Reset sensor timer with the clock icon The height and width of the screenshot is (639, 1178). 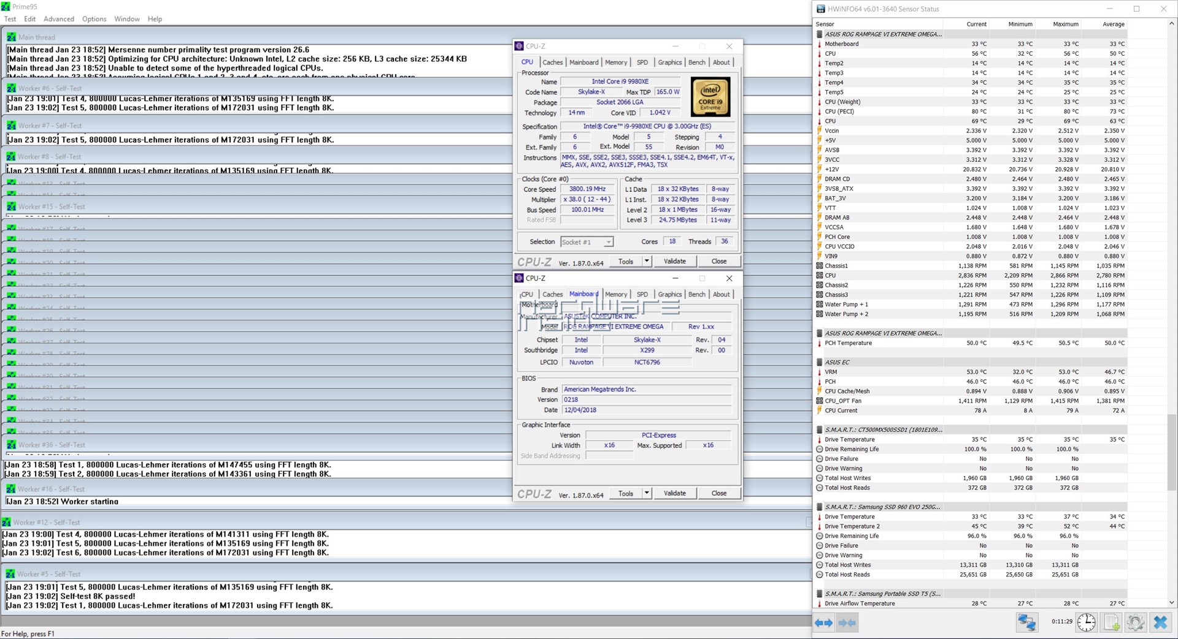(x=1086, y=623)
